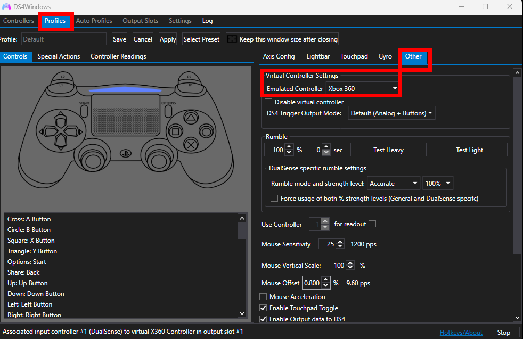Tick the Use Controller for readout checkbox
Image resolution: width=523 pixels, height=339 pixels.
tap(372, 224)
